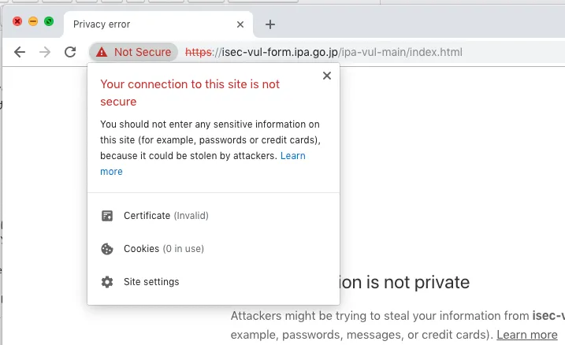Click the Cookies icon in popup
Viewport: 565px width, 345px height.
[x=107, y=249]
